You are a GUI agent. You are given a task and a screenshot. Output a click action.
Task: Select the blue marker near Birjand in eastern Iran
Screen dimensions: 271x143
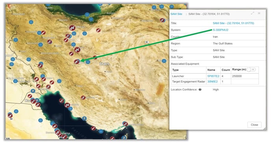pyautogui.click(x=164, y=61)
